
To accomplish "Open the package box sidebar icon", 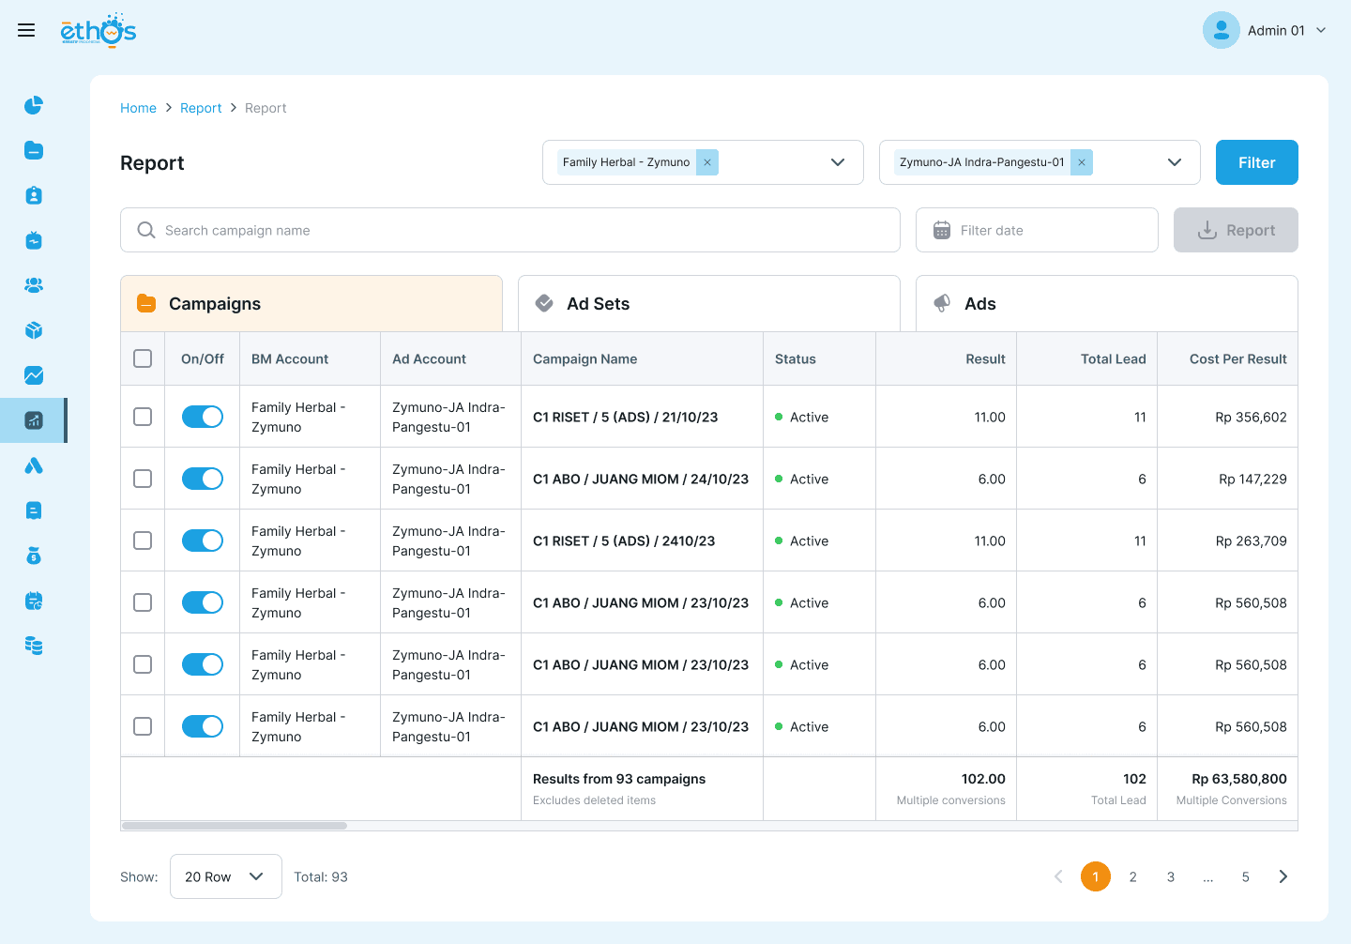I will [34, 330].
